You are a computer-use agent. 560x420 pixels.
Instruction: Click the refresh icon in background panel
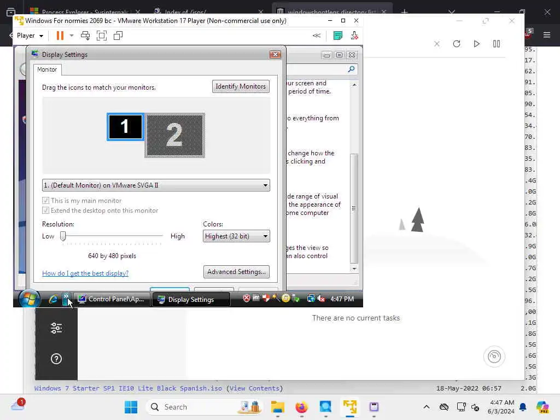click(457, 44)
